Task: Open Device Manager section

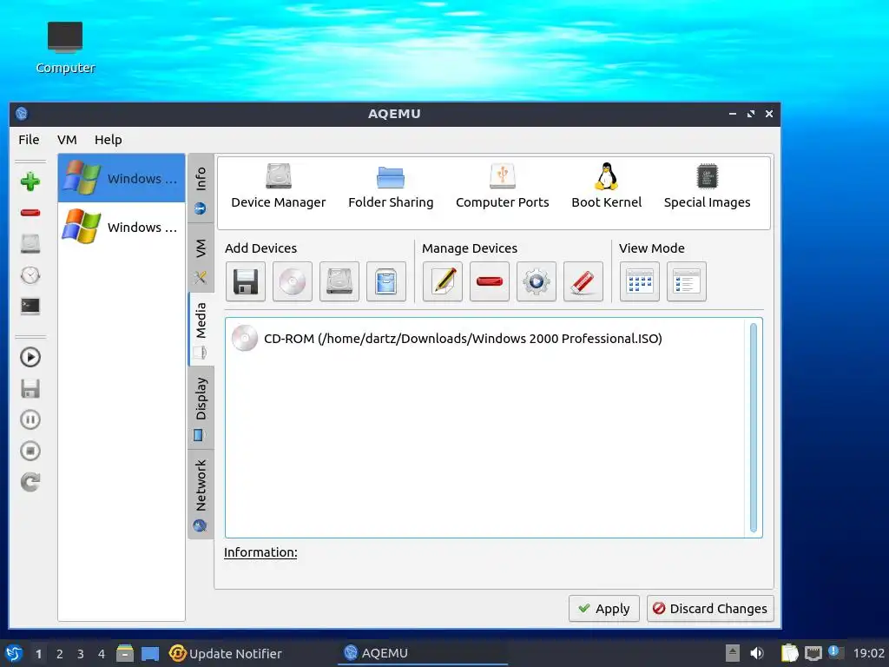Action: 279,186
